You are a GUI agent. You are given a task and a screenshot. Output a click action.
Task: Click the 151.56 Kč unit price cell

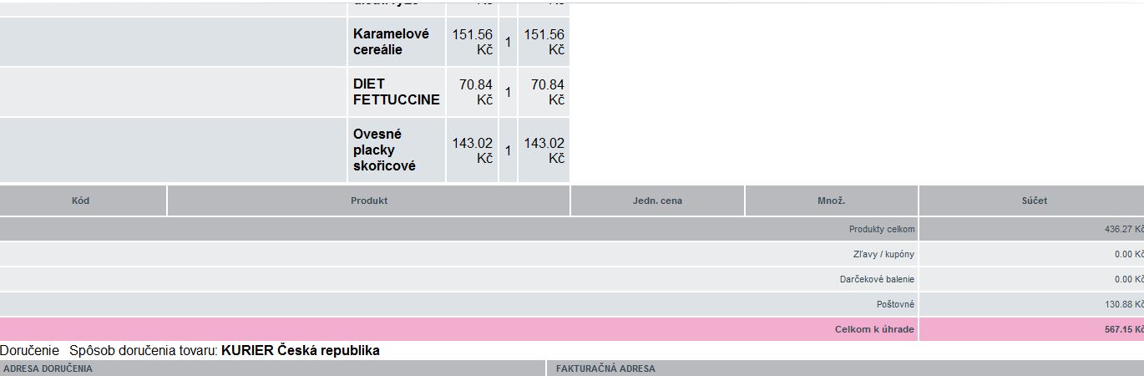click(473, 42)
